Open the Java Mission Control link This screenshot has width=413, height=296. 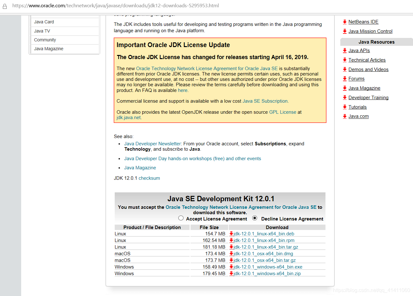pyautogui.click(x=370, y=31)
